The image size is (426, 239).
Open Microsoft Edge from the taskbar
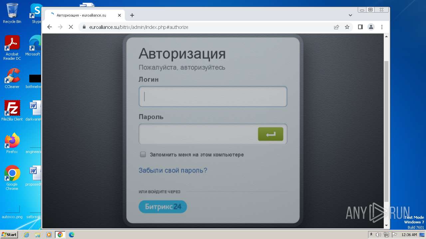72,235
